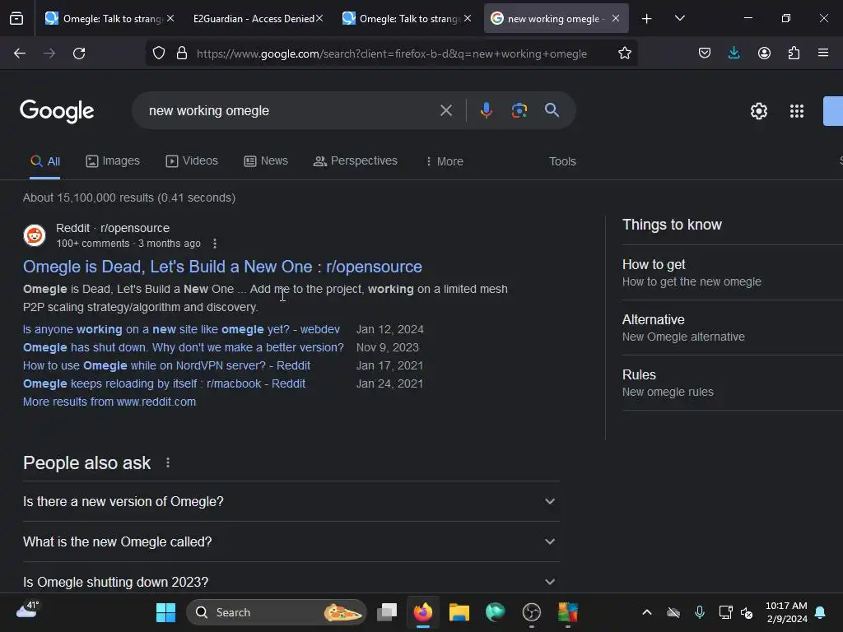843x632 pixels.
Task: Expand 'Is Omegle shutting down 2023?'
Action: tap(291, 582)
